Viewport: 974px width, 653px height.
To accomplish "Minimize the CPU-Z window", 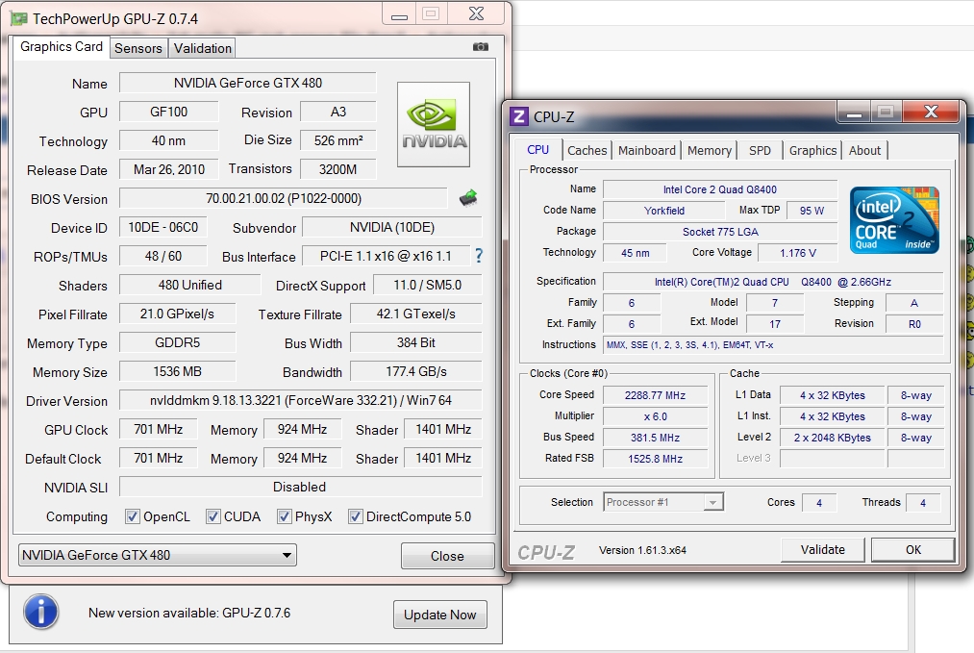I will 854,113.
